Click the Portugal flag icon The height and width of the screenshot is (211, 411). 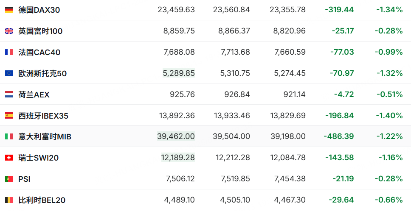tap(9, 179)
